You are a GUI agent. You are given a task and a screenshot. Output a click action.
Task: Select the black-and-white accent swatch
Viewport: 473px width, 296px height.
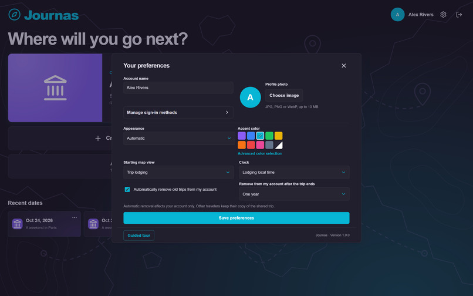click(278, 145)
